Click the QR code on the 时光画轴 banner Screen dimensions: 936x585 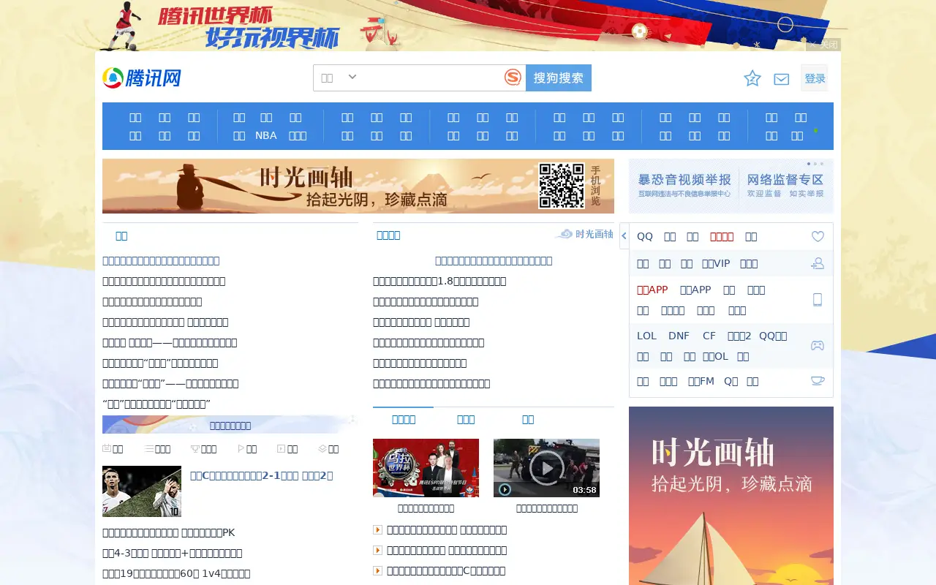click(562, 186)
